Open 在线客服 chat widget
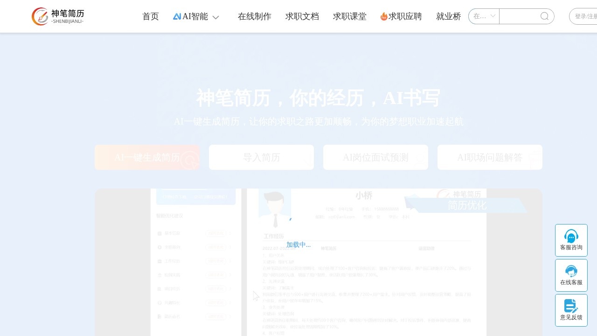This screenshot has height=336, width=597. 571,275
